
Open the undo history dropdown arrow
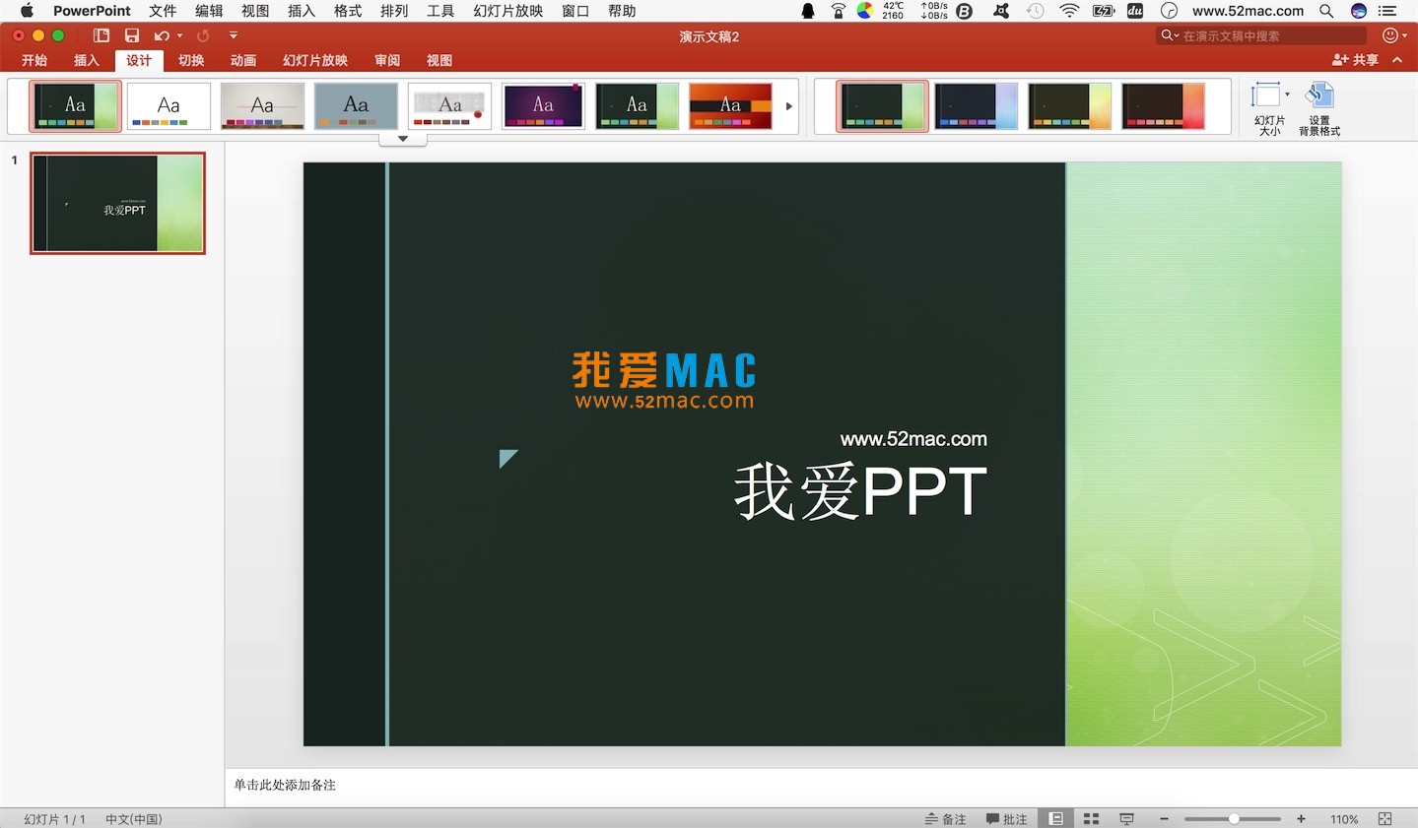(x=179, y=35)
